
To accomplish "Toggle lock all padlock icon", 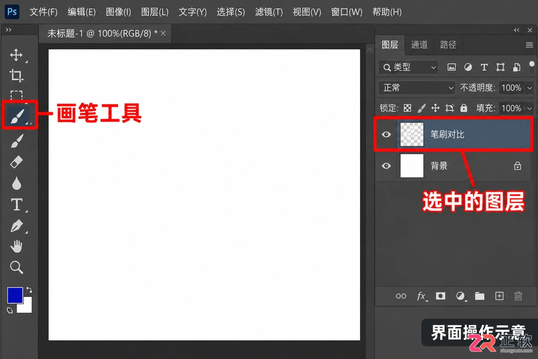I will pos(464,108).
